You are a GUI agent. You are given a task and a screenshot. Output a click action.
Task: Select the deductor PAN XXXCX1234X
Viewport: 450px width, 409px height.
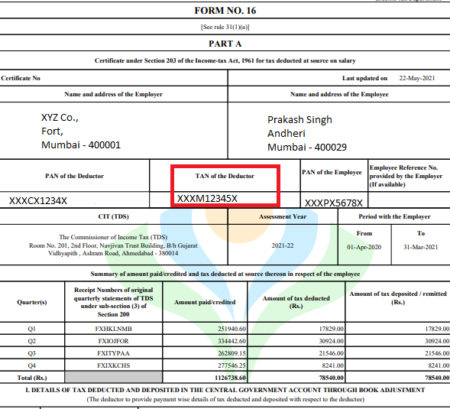point(38,200)
